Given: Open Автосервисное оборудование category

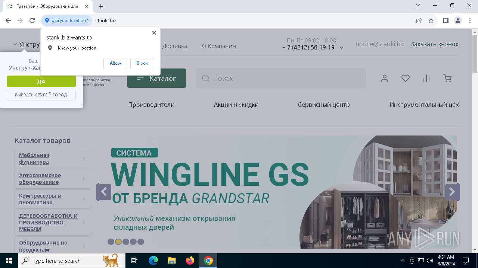Looking at the screenshot, I should point(40,179).
